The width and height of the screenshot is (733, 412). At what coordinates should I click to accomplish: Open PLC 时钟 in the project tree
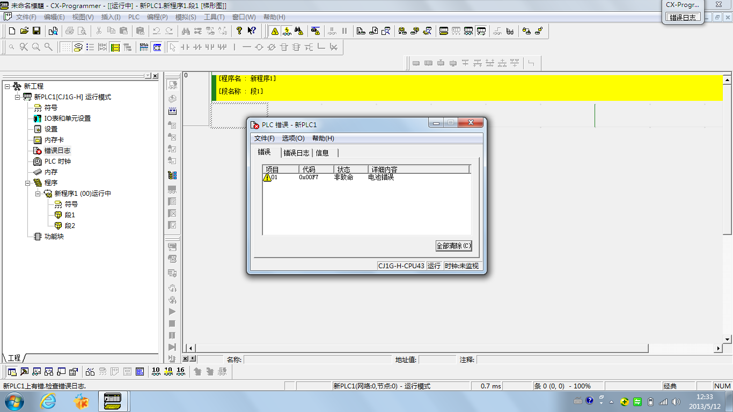[57, 161]
